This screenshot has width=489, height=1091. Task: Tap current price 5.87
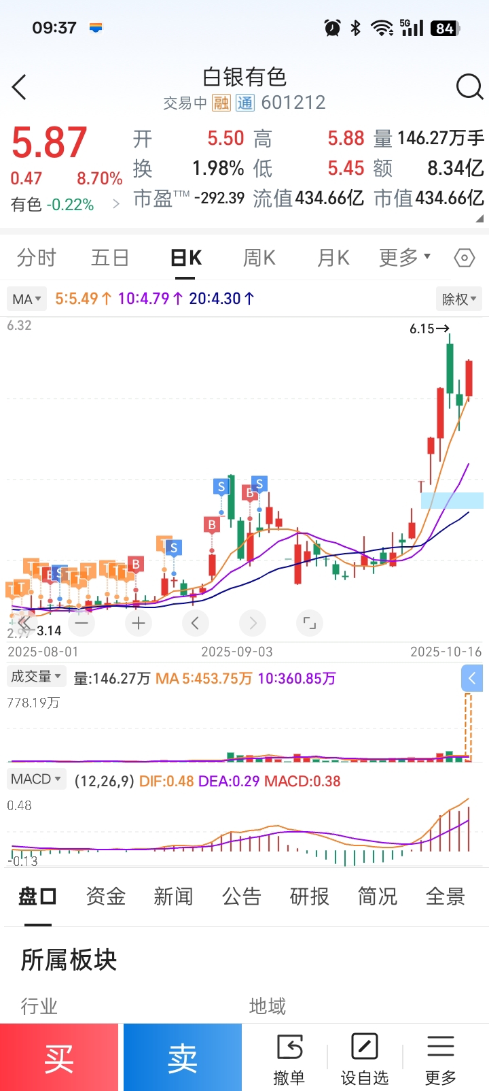point(49,143)
